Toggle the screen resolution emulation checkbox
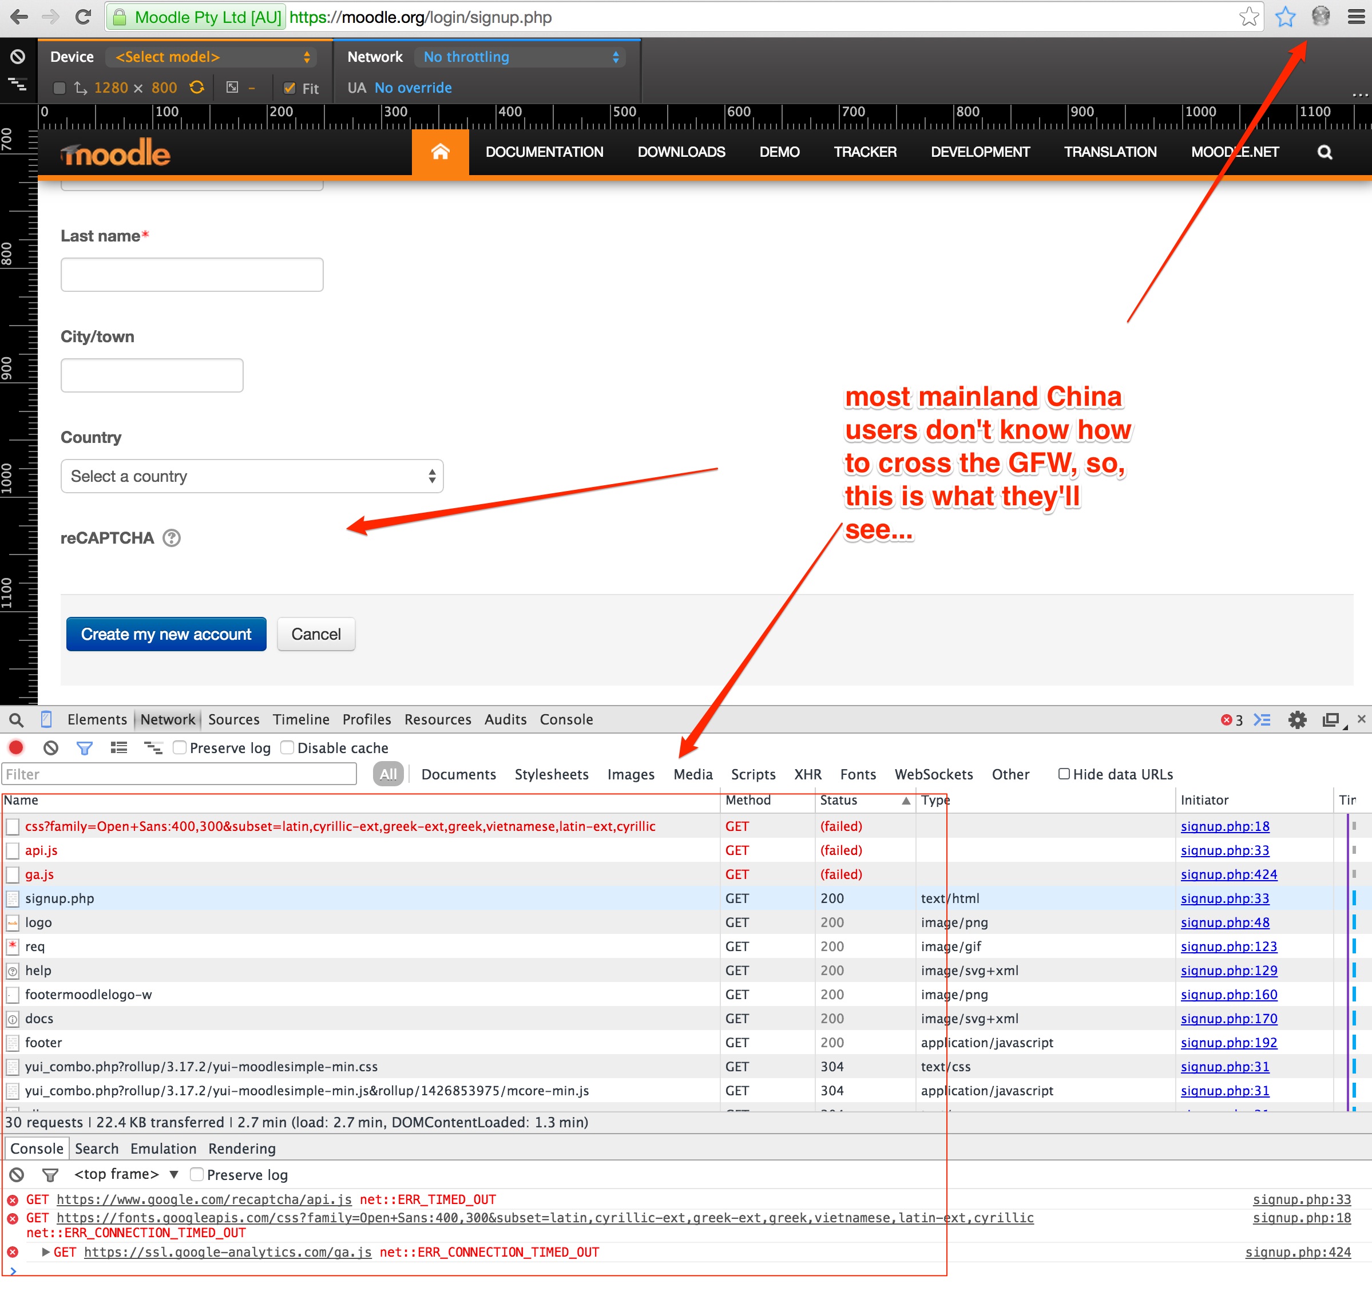Screen dimensions: 1372x1291 coord(60,88)
